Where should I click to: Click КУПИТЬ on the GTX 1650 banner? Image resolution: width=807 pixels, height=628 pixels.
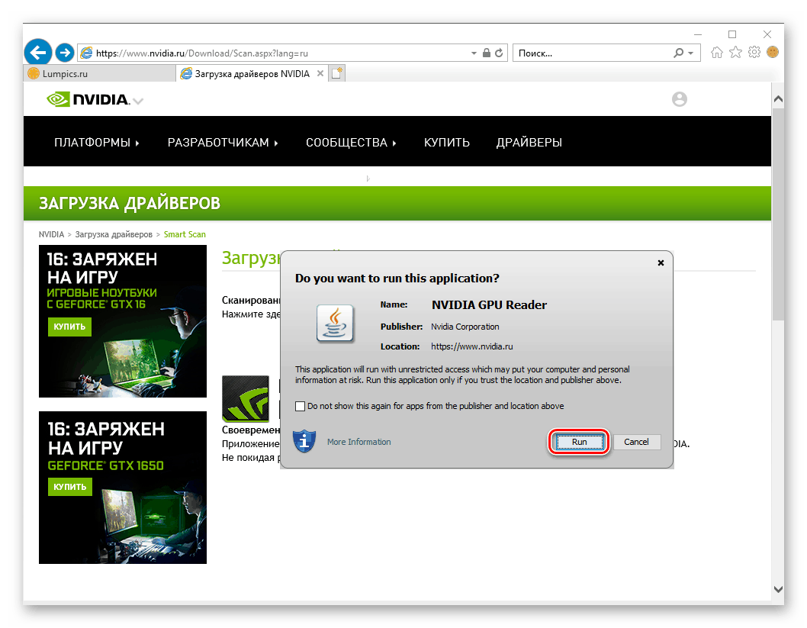69,486
